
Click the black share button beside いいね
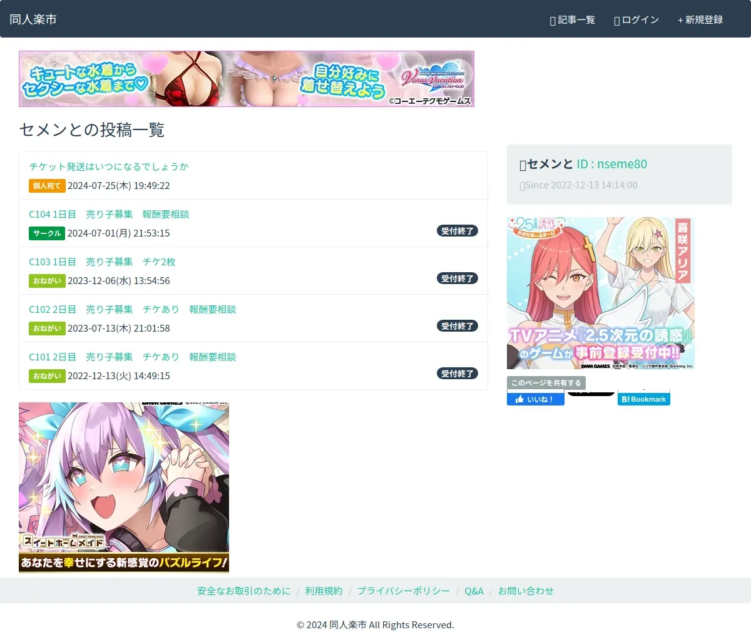(x=591, y=394)
